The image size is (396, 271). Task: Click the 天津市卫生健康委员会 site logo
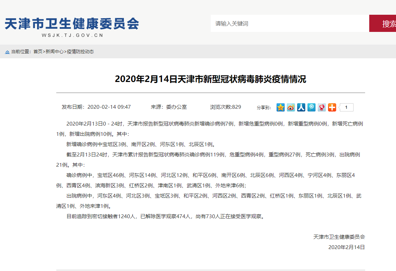click(x=72, y=24)
